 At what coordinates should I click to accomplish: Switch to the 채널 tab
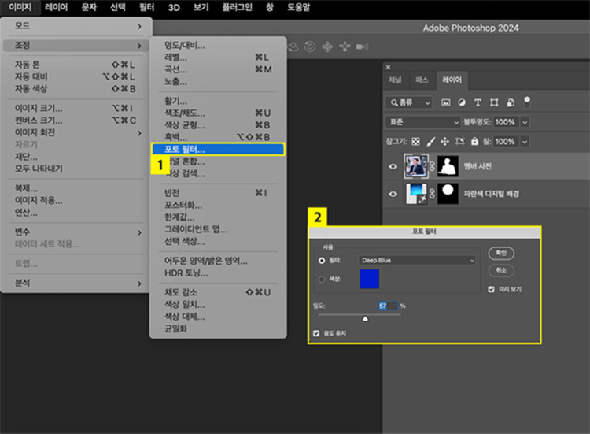396,80
